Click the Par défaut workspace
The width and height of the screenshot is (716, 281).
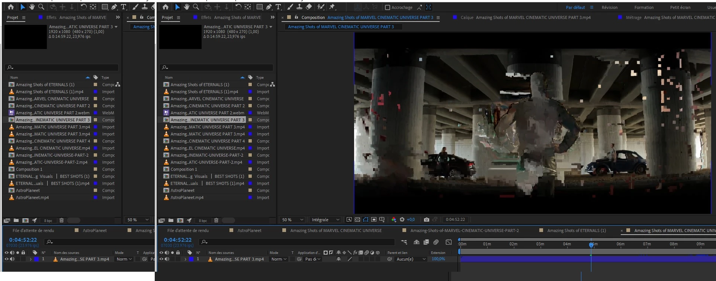[x=575, y=7]
